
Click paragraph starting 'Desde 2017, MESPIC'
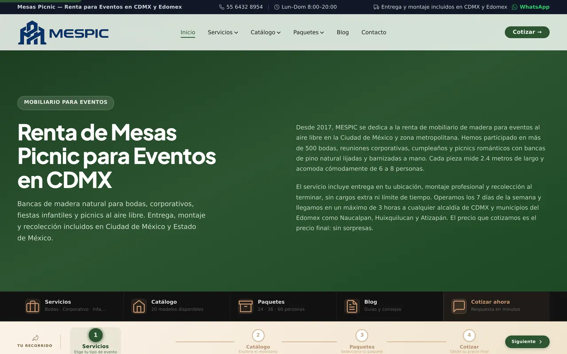click(421, 148)
